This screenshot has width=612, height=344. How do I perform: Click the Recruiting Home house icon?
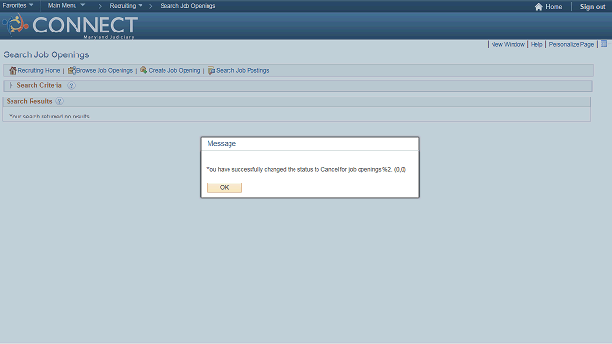click(x=12, y=70)
